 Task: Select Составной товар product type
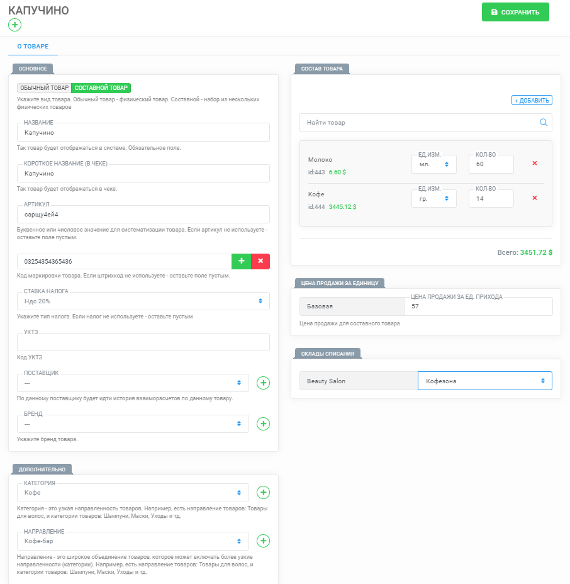(101, 88)
